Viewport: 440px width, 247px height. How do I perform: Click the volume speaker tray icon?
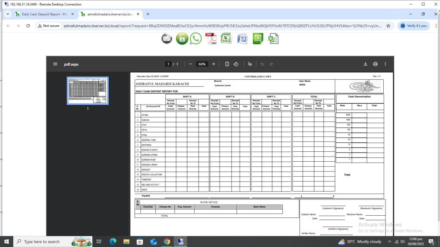(403, 241)
